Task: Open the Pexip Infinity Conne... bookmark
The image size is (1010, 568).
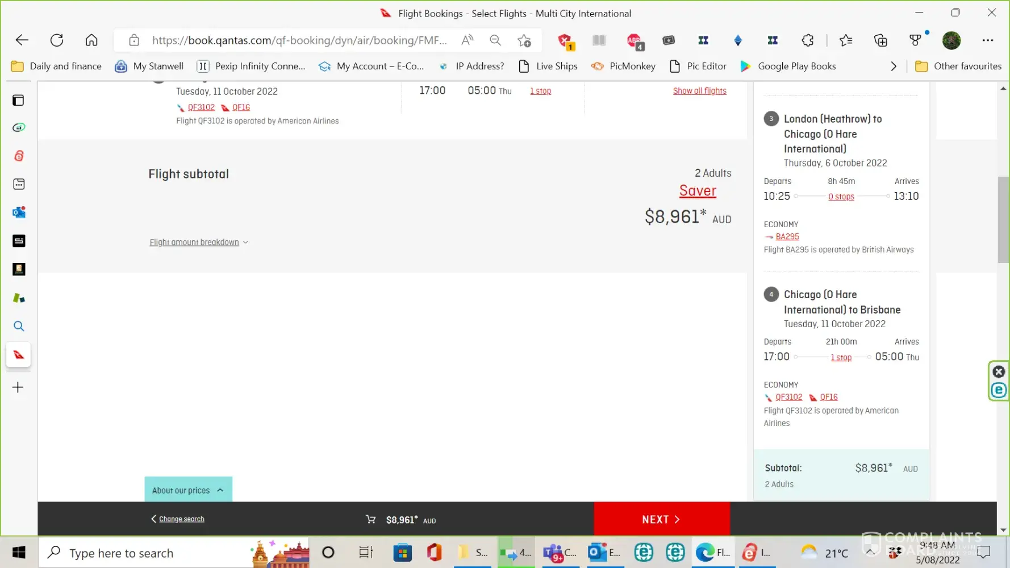Action: pos(251,66)
